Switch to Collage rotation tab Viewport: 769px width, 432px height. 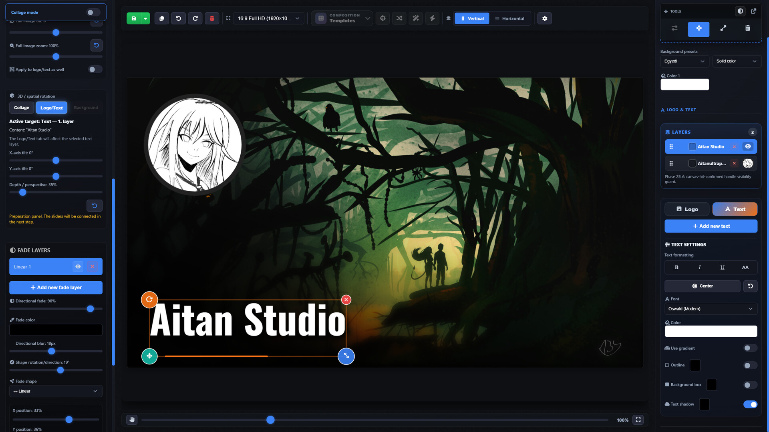(x=22, y=108)
